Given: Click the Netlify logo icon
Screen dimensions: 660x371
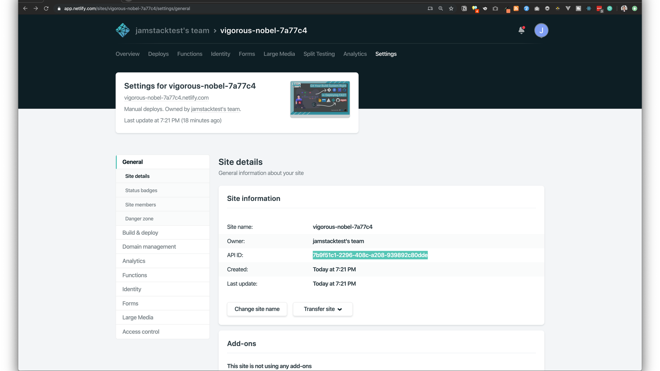Looking at the screenshot, I should pos(123,30).
